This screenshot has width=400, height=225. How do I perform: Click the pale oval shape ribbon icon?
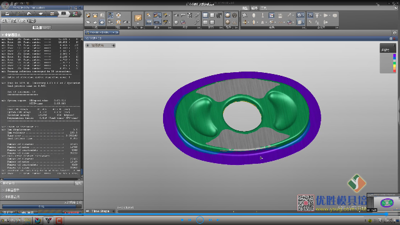coord(253,15)
